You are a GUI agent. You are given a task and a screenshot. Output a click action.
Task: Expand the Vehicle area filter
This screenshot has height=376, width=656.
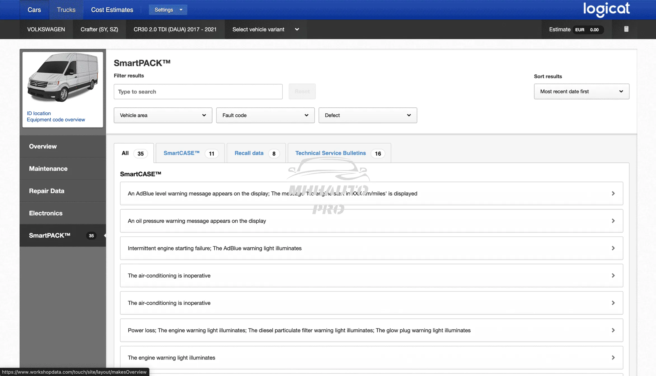tap(163, 115)
